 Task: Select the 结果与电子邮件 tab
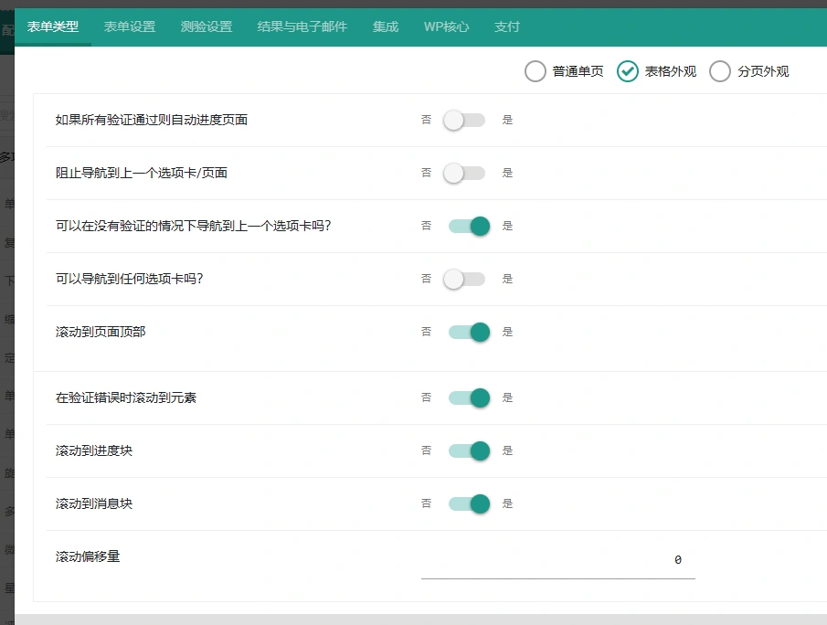[x=302, y=27]
